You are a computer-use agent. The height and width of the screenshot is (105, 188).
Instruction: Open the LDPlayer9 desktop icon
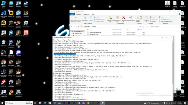(x=4, y=23)
